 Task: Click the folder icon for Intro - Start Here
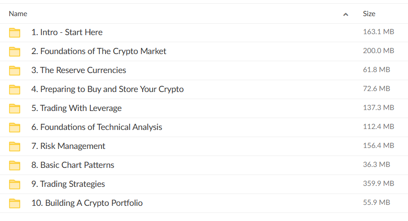tap(15, 33)
